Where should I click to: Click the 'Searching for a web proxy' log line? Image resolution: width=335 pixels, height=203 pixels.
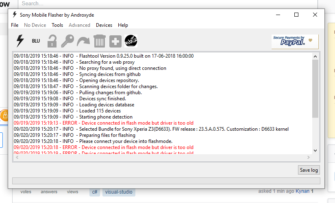pos(74,62)
